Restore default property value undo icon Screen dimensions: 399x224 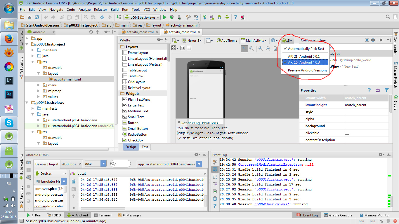pos(378,90)
